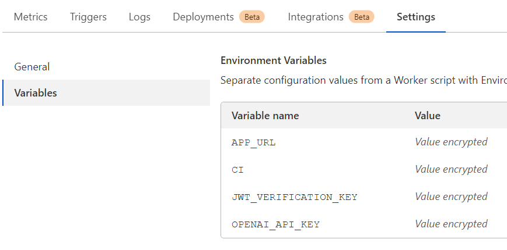Image resolution: width=507 pixels, height=250 pixels.
Task: Click the Beta badge beside Integrations
Action: click(x=362, y=17)
